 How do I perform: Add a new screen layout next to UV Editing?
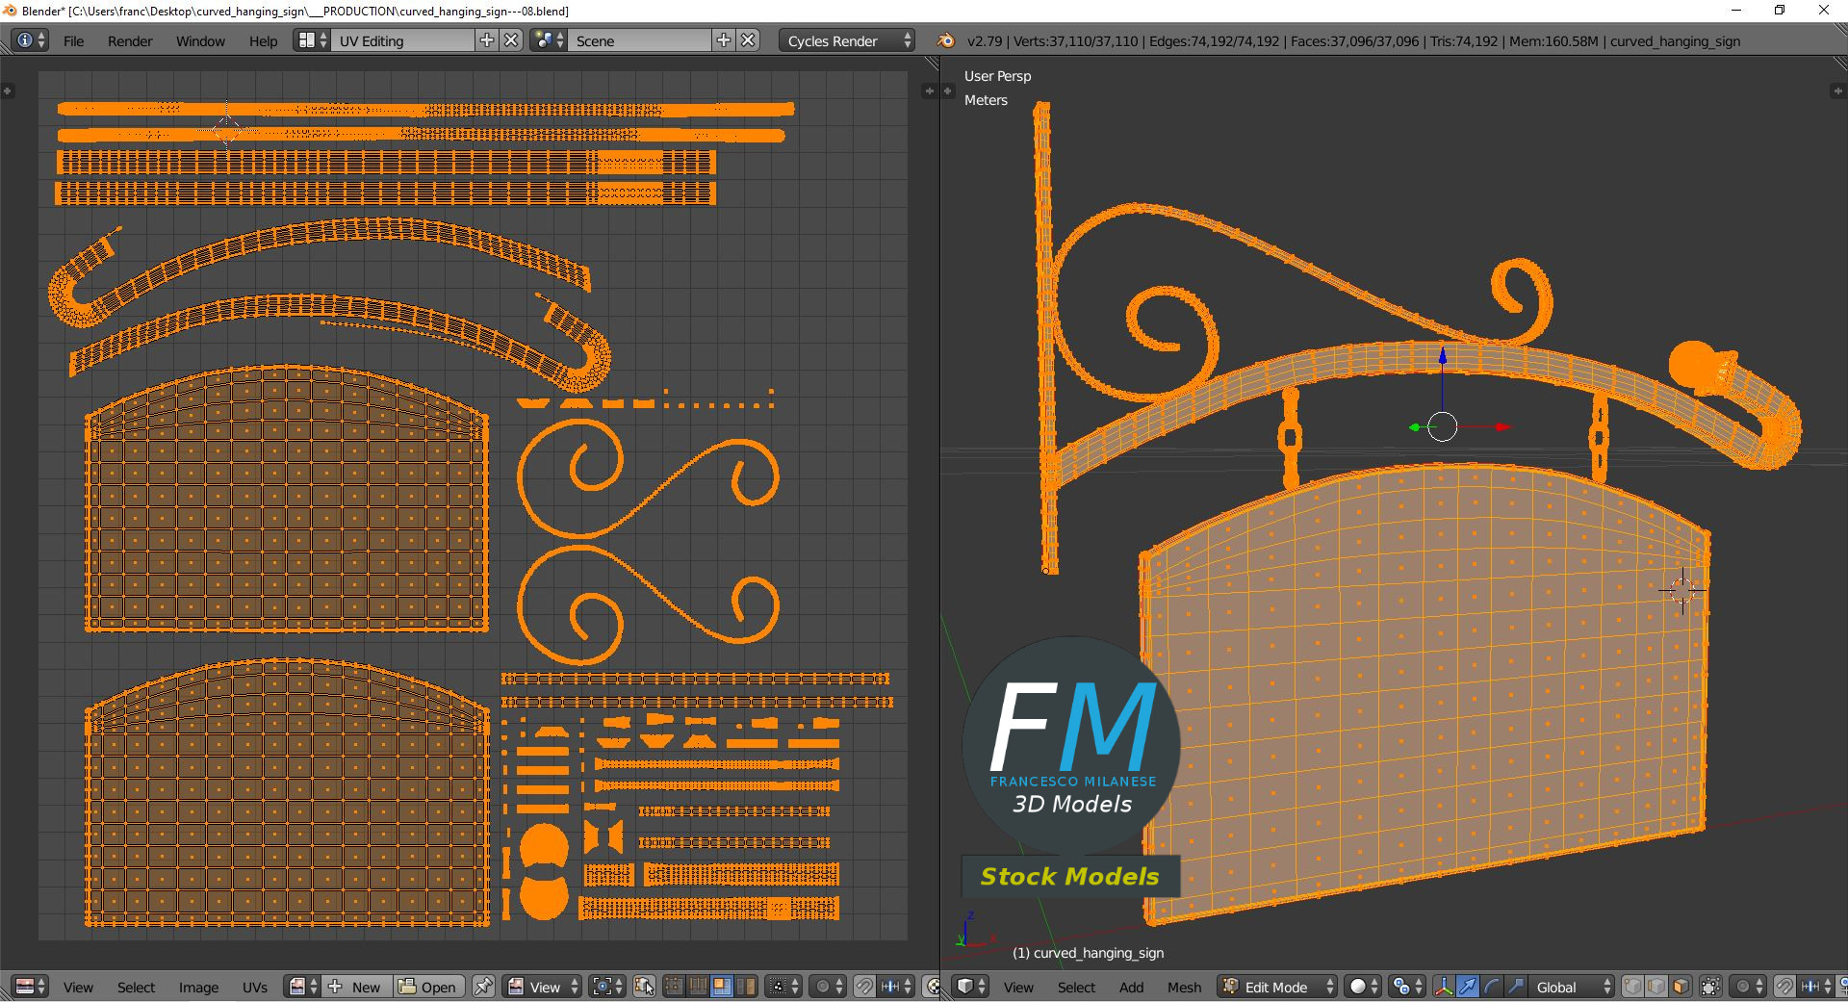coord(487,40)
